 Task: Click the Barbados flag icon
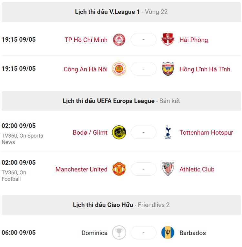pyautogui.click(x=168, y=233)
